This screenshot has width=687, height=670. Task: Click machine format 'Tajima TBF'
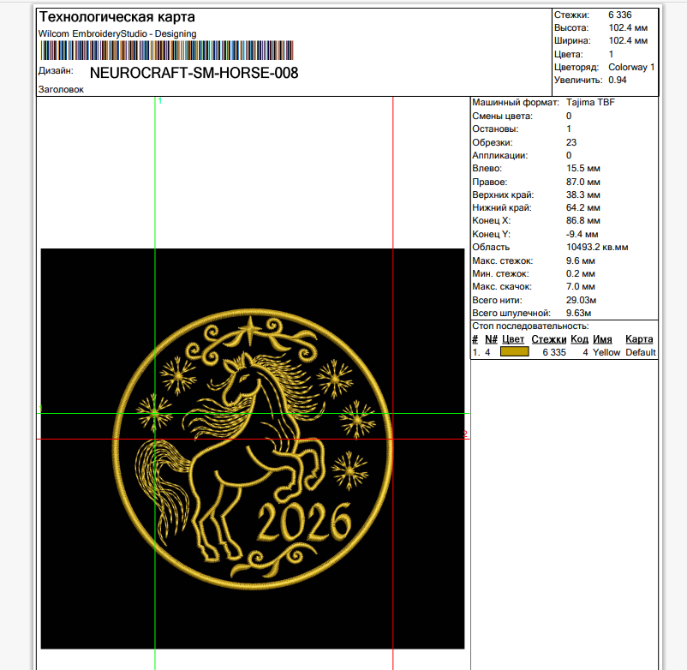point(590,102)
